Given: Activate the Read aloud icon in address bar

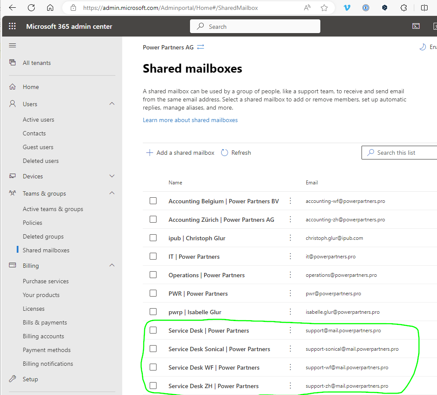Looking at the screenshot, I should click(x=307, y=8).
